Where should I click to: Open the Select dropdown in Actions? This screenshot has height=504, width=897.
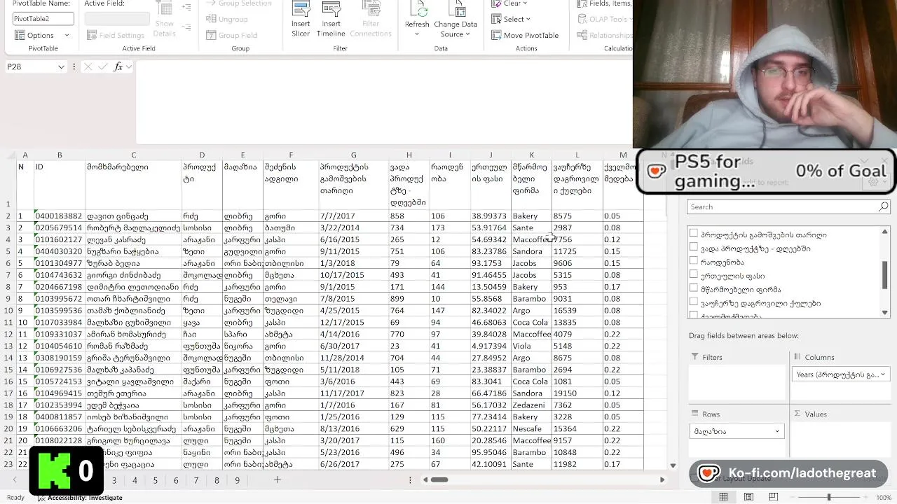point(511,19)
